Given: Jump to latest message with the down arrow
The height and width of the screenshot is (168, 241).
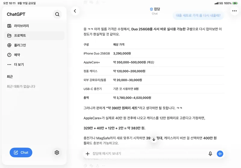Looking at the screenshot, I should 154,139.
